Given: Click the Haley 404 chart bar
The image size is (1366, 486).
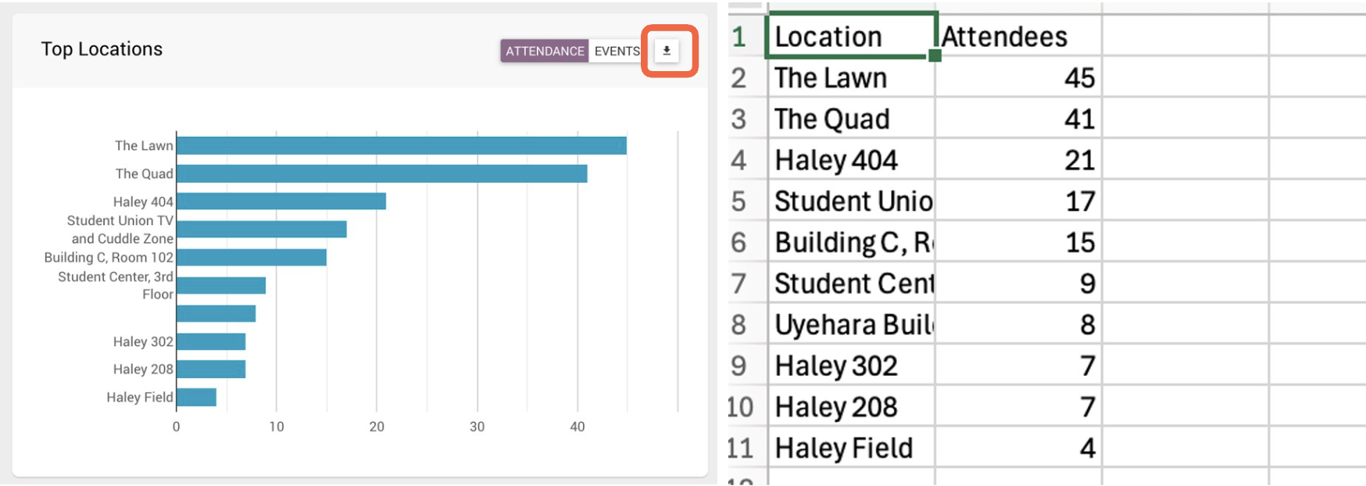Looking at the screenshot, I should click(281, 201).
